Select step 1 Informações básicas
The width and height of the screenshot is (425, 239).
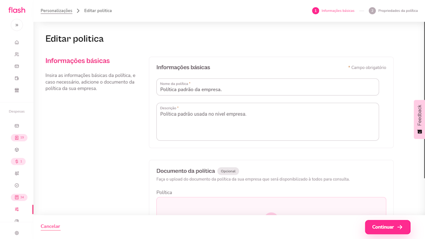[333, 10]
